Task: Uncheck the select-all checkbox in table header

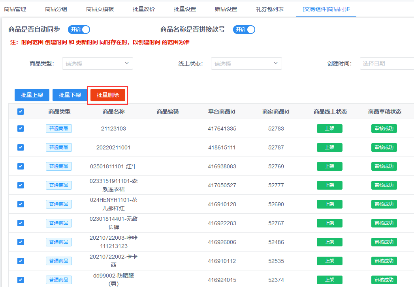Action: click(21, 112)
